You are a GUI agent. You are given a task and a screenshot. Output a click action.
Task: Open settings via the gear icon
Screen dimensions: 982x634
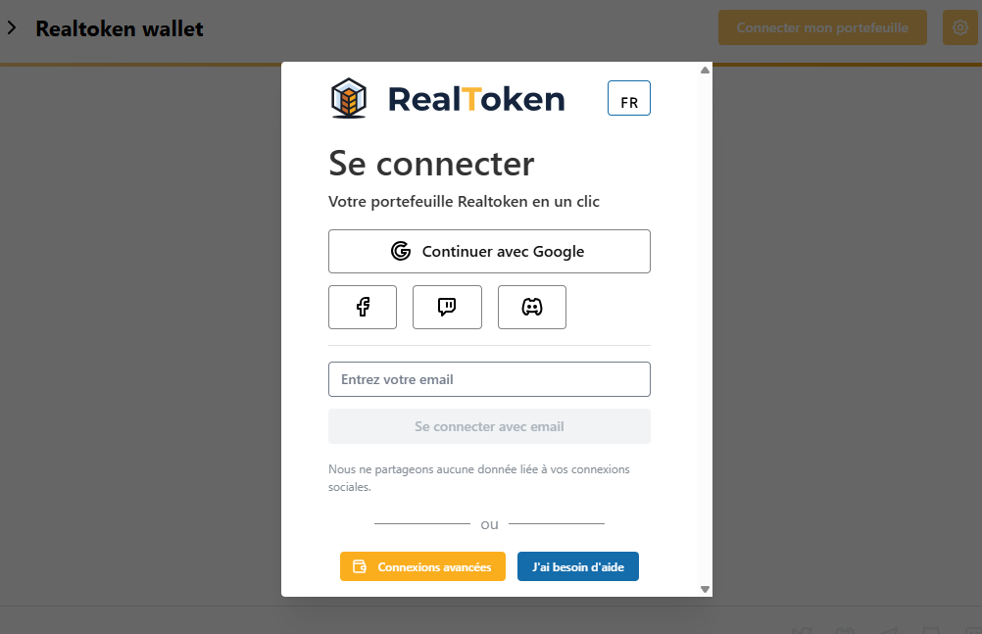(959, 27)
